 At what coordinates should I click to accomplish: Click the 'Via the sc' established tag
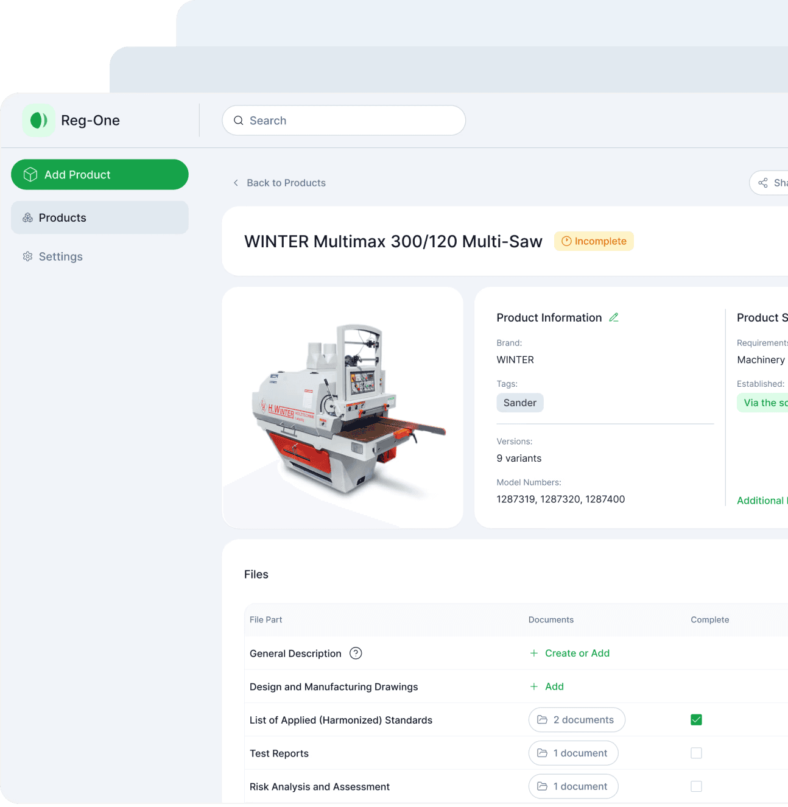click(x=762, y=403)
